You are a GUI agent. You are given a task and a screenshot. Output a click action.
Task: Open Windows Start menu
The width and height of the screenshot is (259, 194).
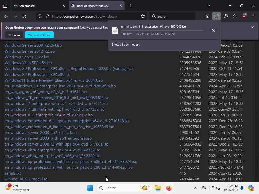(90, 188)
